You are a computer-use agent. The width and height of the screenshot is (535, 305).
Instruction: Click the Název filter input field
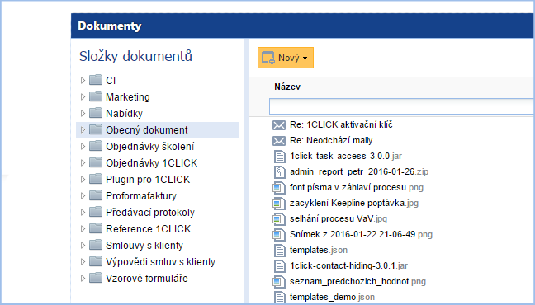(402, 106)
